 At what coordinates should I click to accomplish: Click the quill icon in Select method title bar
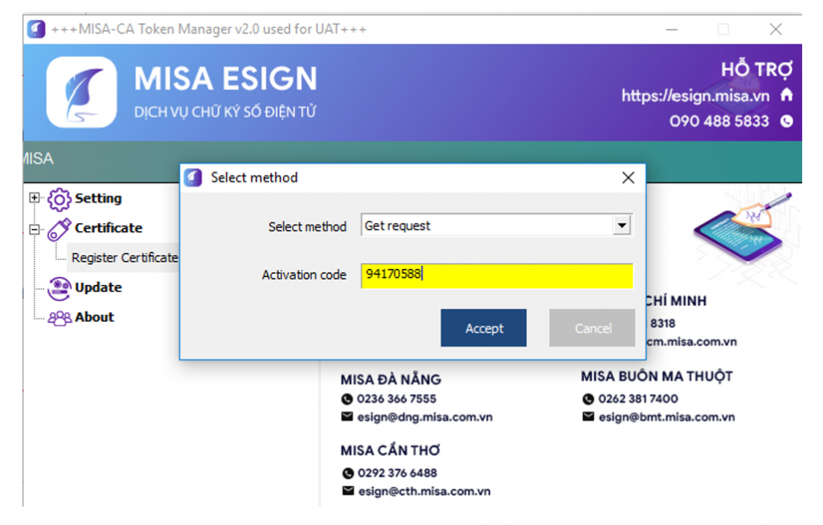point(193,177)
